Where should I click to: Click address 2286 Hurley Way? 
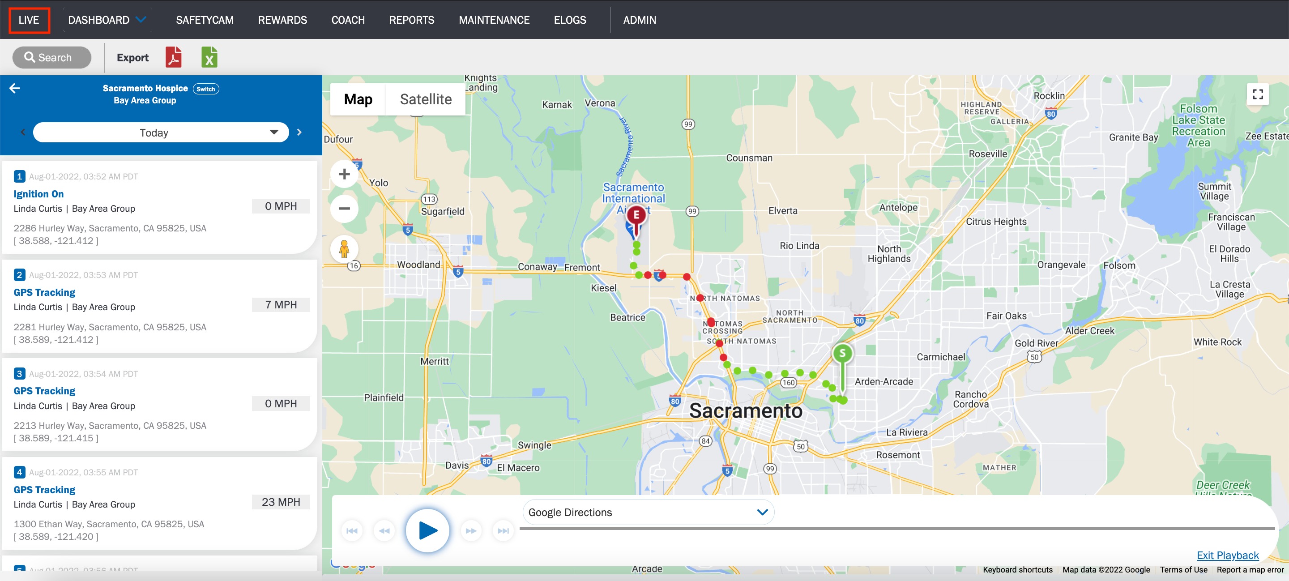tap(110, 228)
